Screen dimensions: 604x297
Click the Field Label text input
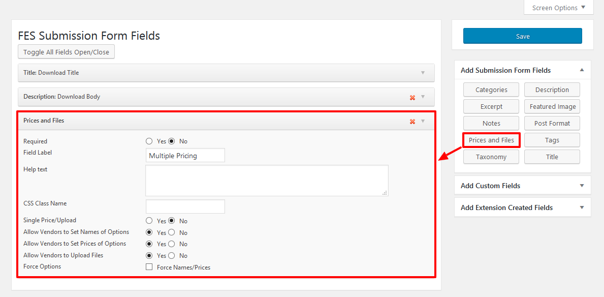tap(185, 156)
